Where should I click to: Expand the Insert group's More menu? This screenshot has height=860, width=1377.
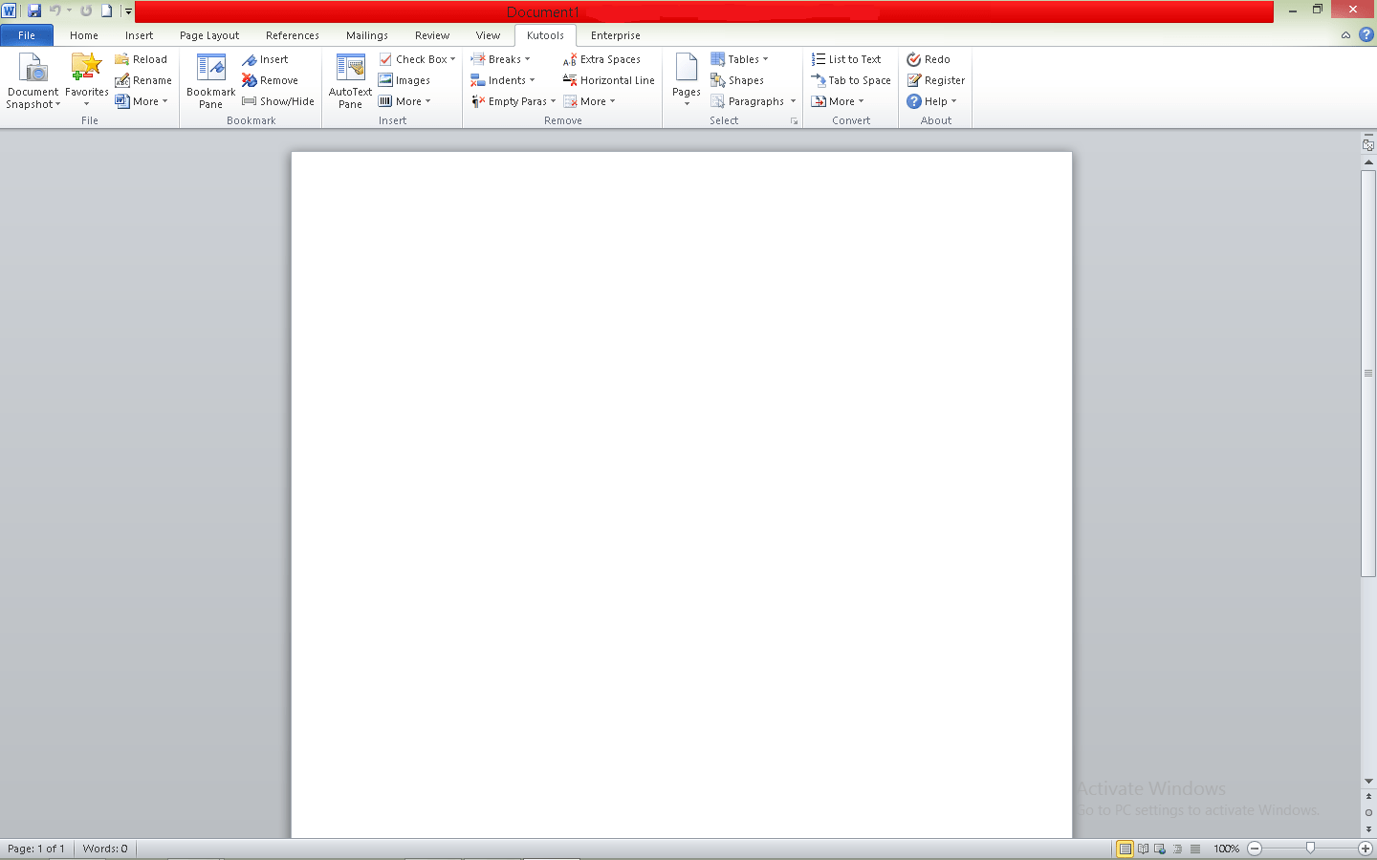(x=404, y=101)
